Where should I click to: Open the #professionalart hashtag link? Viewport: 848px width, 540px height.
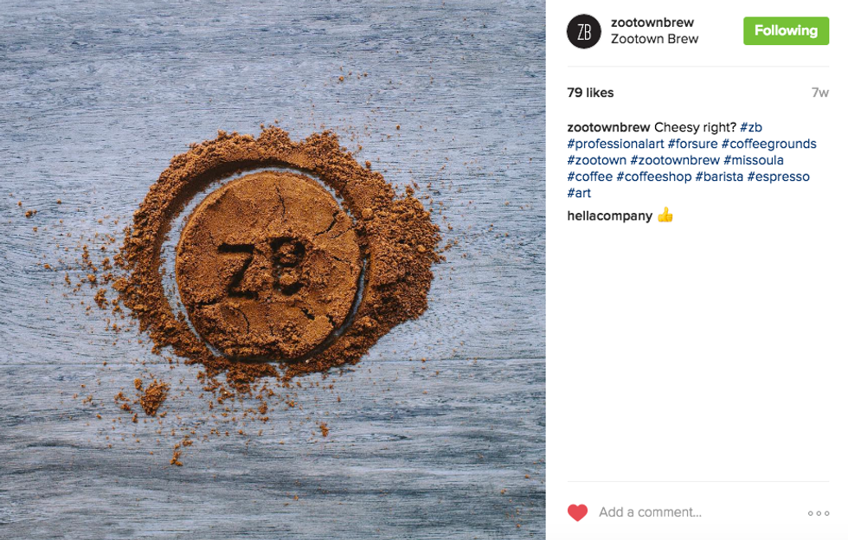[615, 144]
